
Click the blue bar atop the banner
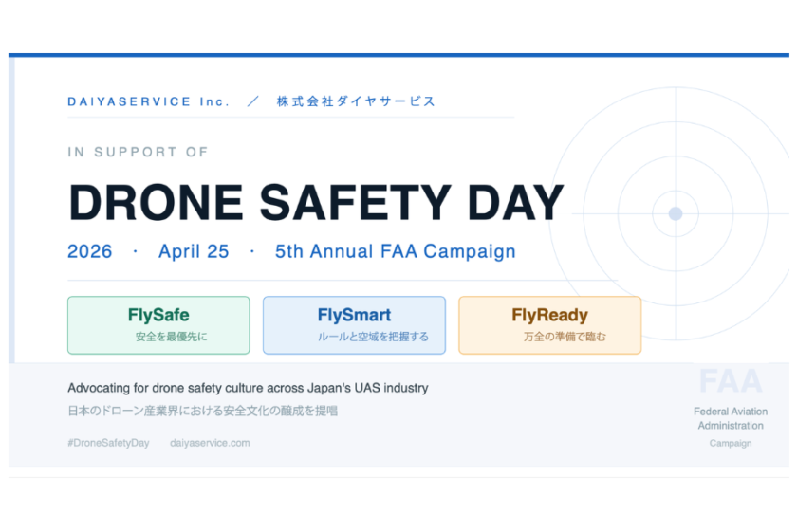click(398, 55)
